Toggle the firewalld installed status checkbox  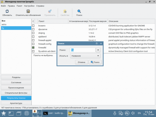(33, 48)
